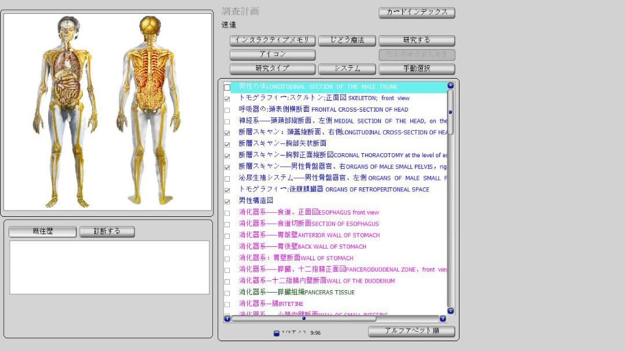This screenshot has height=351, width=625.
Task: Sort the list with アルファベット順
Action: [413, 331]
